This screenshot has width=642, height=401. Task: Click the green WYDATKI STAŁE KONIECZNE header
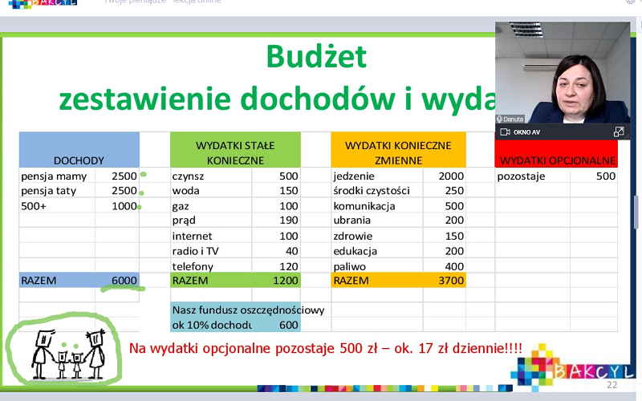coord(235,152)
